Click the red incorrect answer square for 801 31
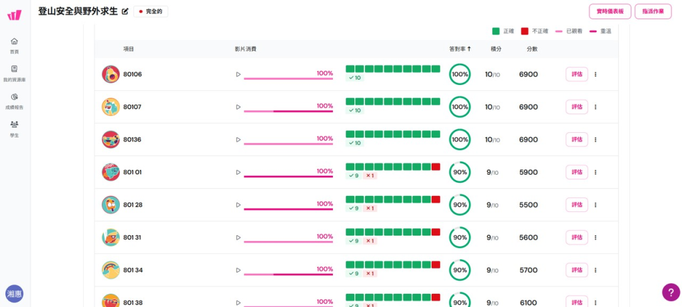 [436, 232]
